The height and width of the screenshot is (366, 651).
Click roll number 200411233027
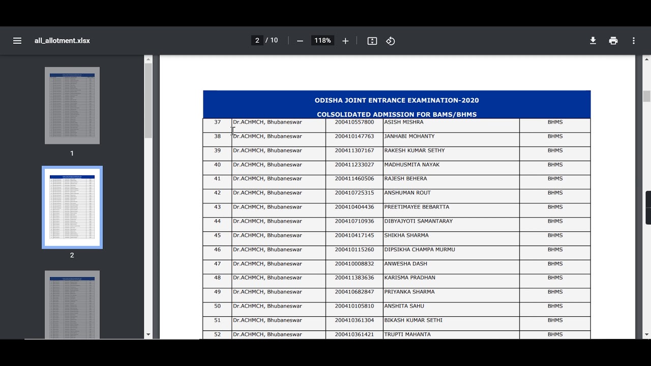(354, 165)
